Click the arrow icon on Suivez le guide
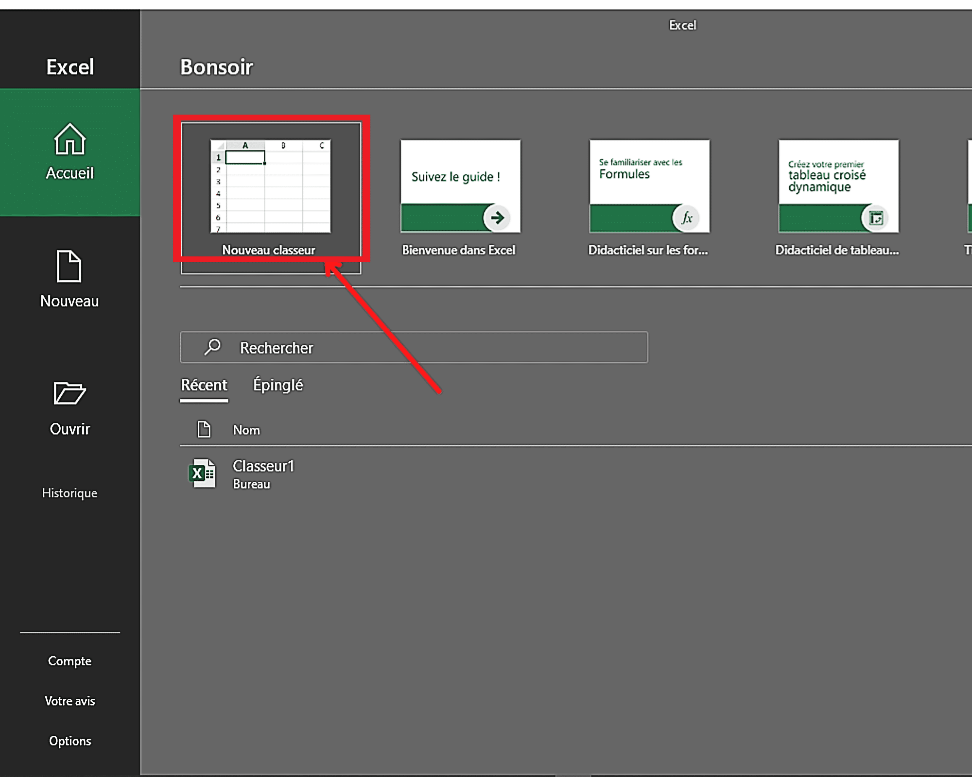This screenshot has width=972, height=777. coord(497,218)
